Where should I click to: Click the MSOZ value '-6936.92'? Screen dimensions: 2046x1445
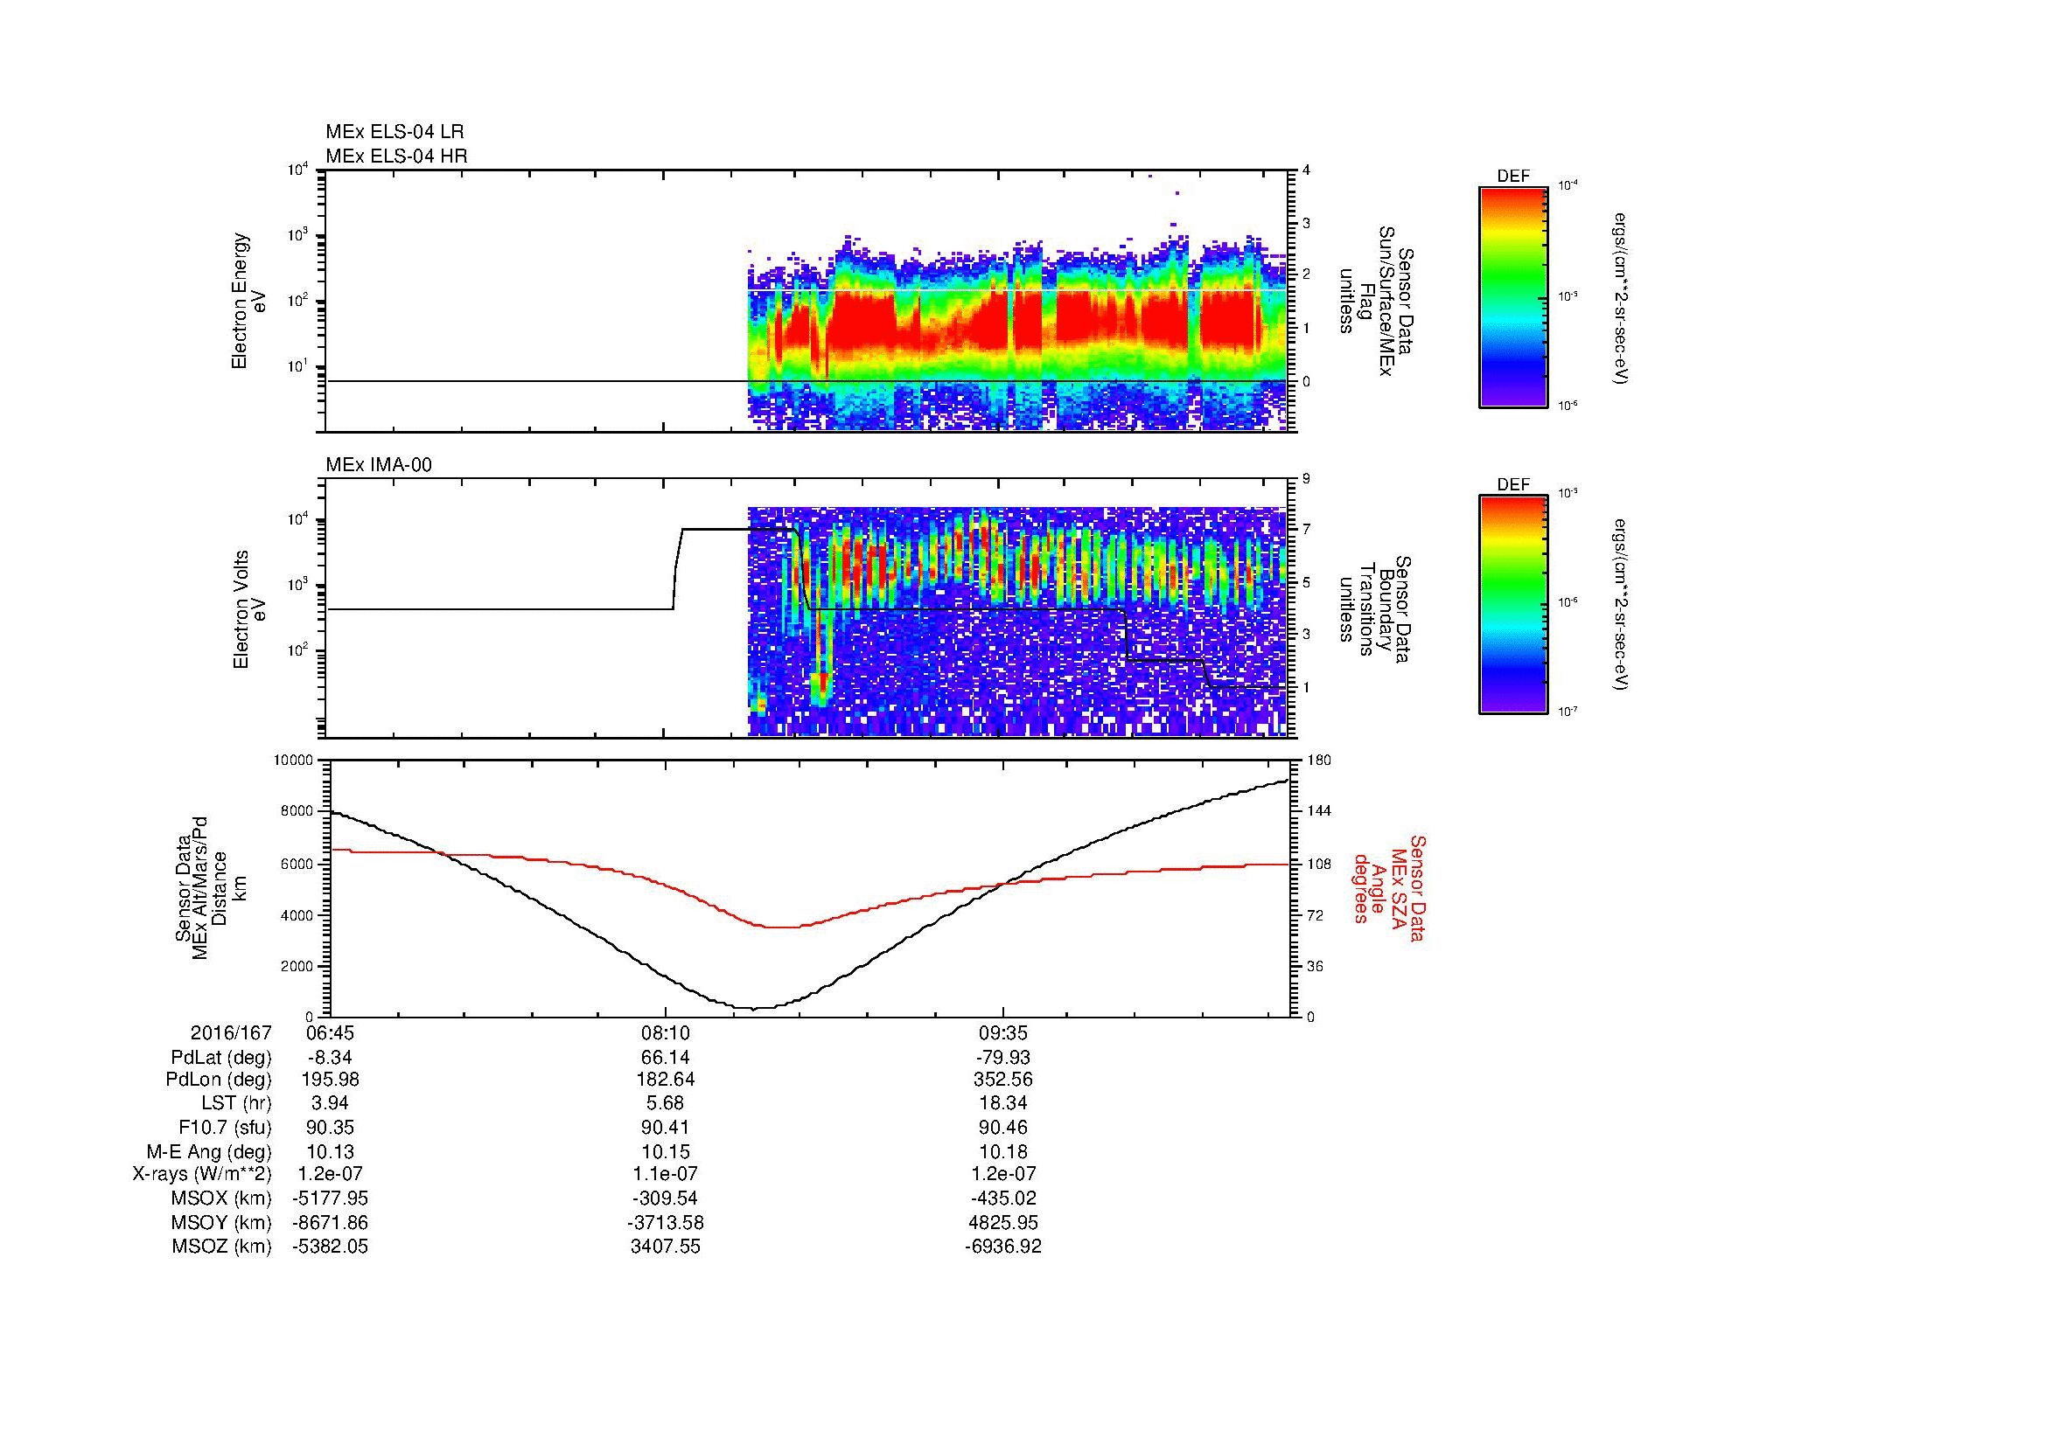coord(1003,1247)
